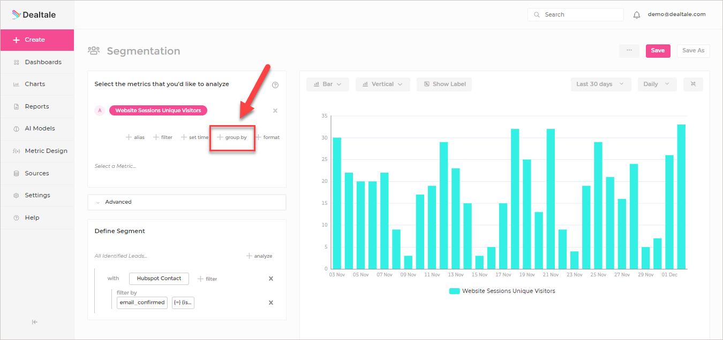
Task: Click the pink Save button
Action: 658,51
